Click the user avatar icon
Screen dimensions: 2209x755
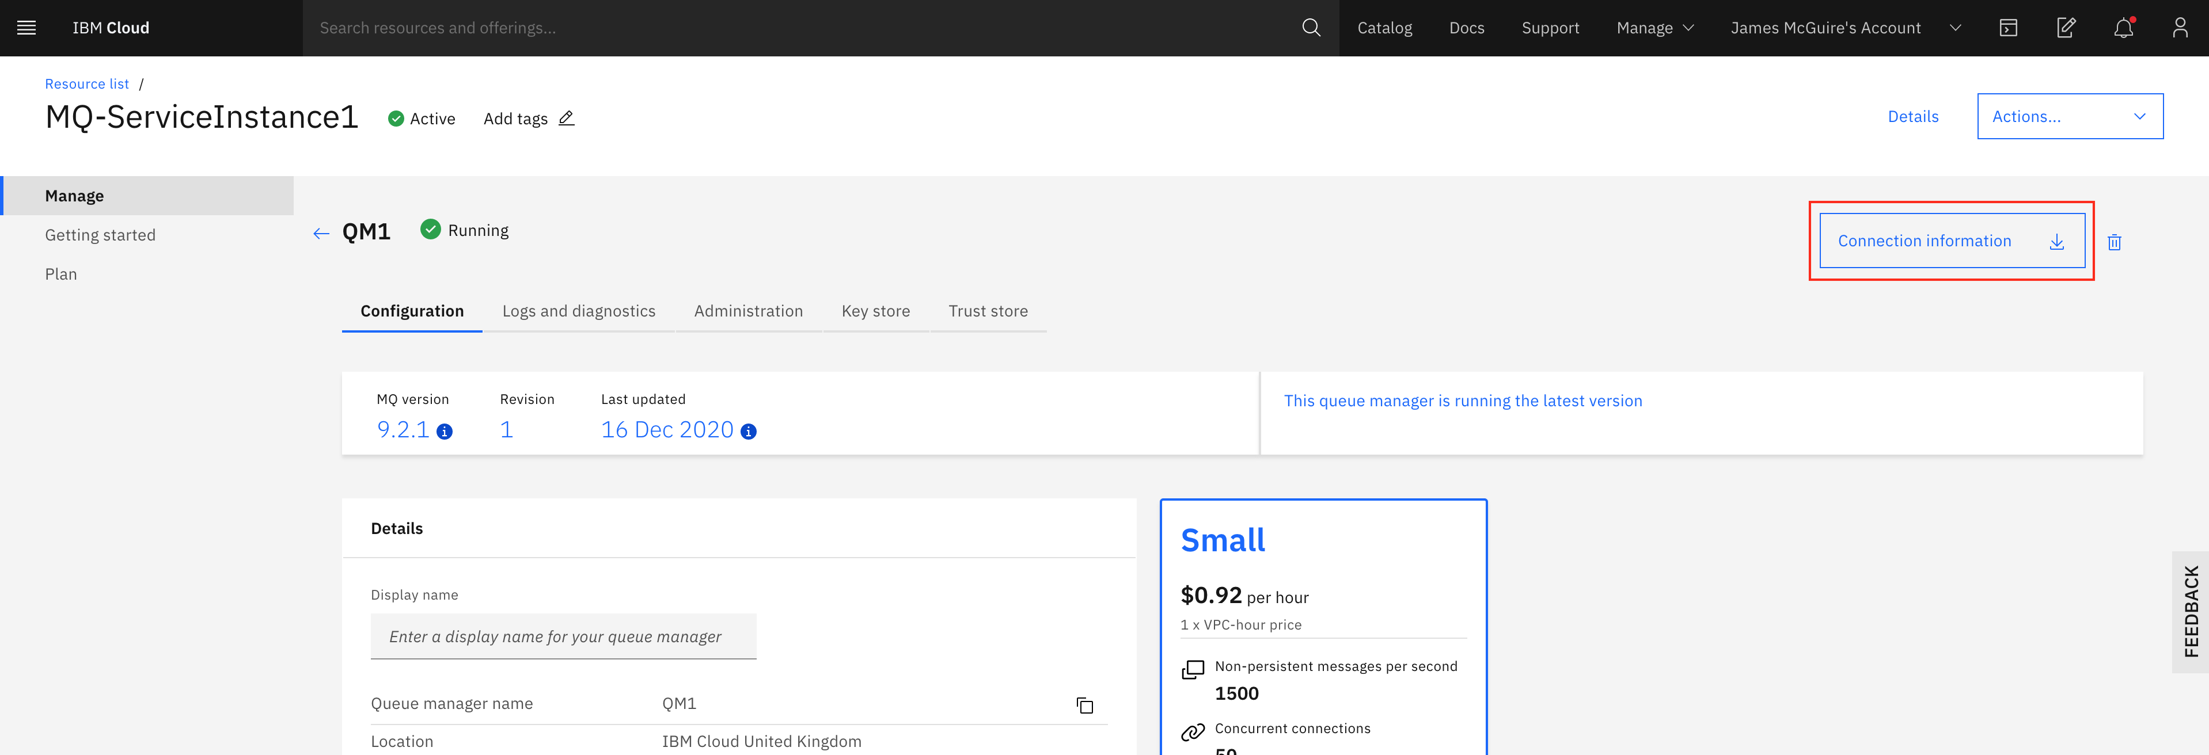coord(2181,28)
